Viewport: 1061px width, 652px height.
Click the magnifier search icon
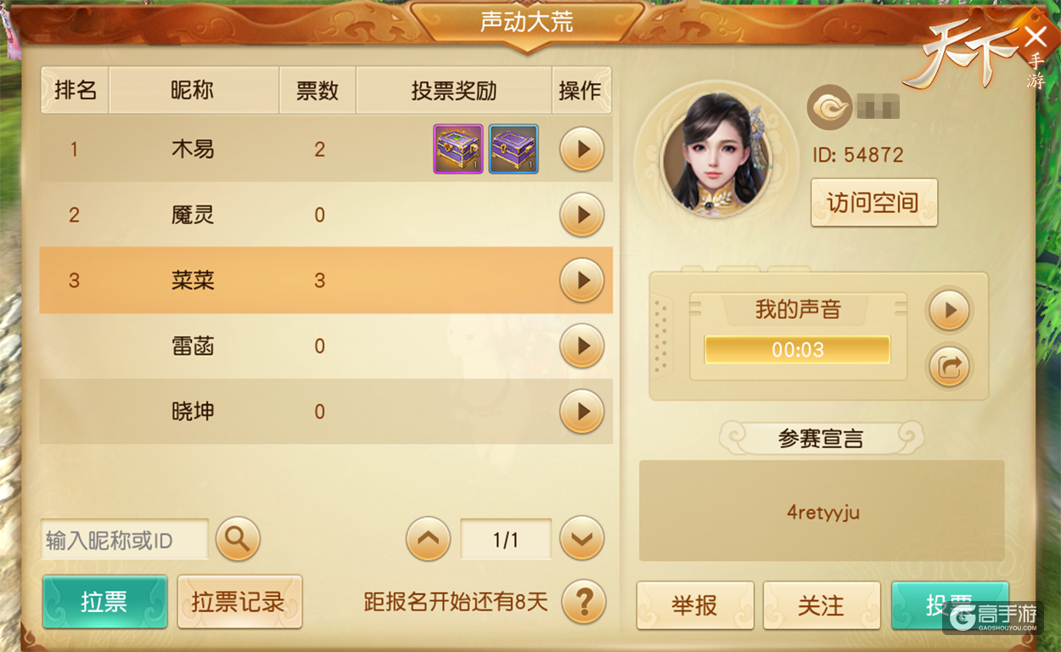(238, 538)
